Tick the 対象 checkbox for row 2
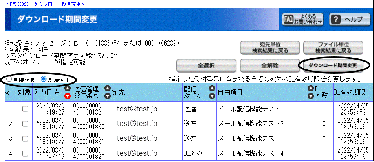374x162 pixels. (x=25, y=124)
